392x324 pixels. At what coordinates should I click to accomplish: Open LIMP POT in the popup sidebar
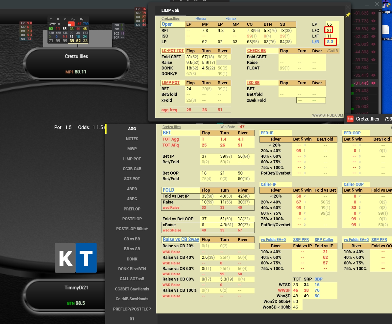pos(132,159)
